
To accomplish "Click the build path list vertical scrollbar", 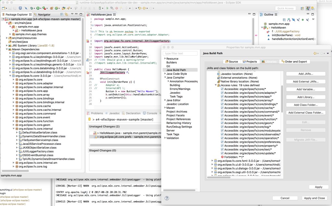I will [282, 99].
